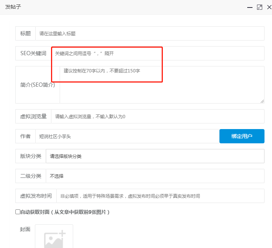Focus the SEO关键词 keywords input field
Viewport: 272px width, 248px height.
pos(158,53)
